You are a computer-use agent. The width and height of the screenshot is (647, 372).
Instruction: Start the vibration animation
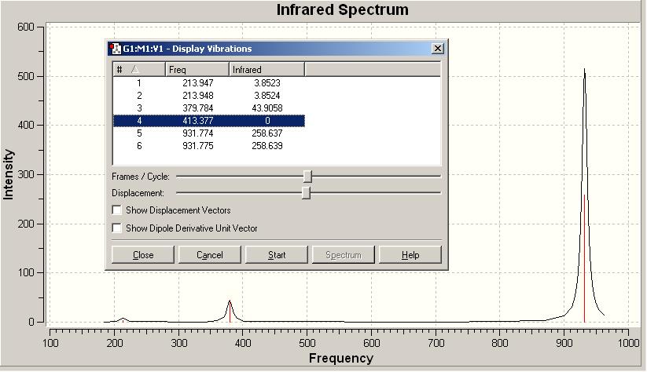(x=277, y=255)
